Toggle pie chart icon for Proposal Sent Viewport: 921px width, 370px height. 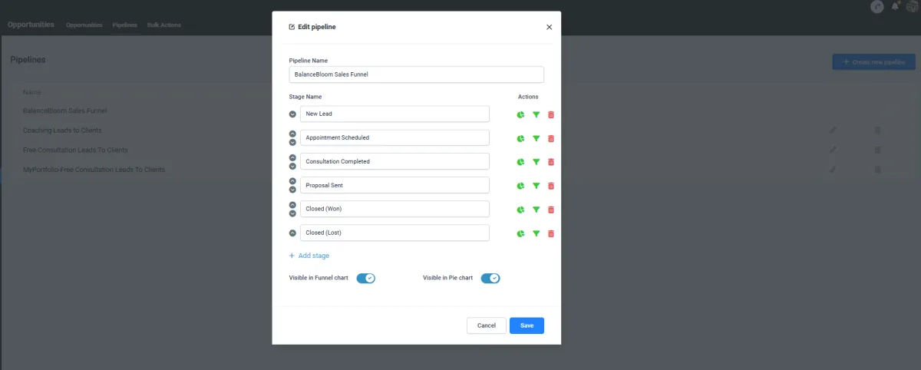520,186
